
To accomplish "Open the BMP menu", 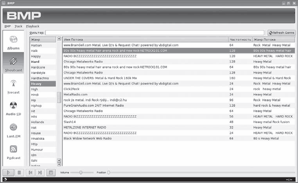I will (7, 26).
